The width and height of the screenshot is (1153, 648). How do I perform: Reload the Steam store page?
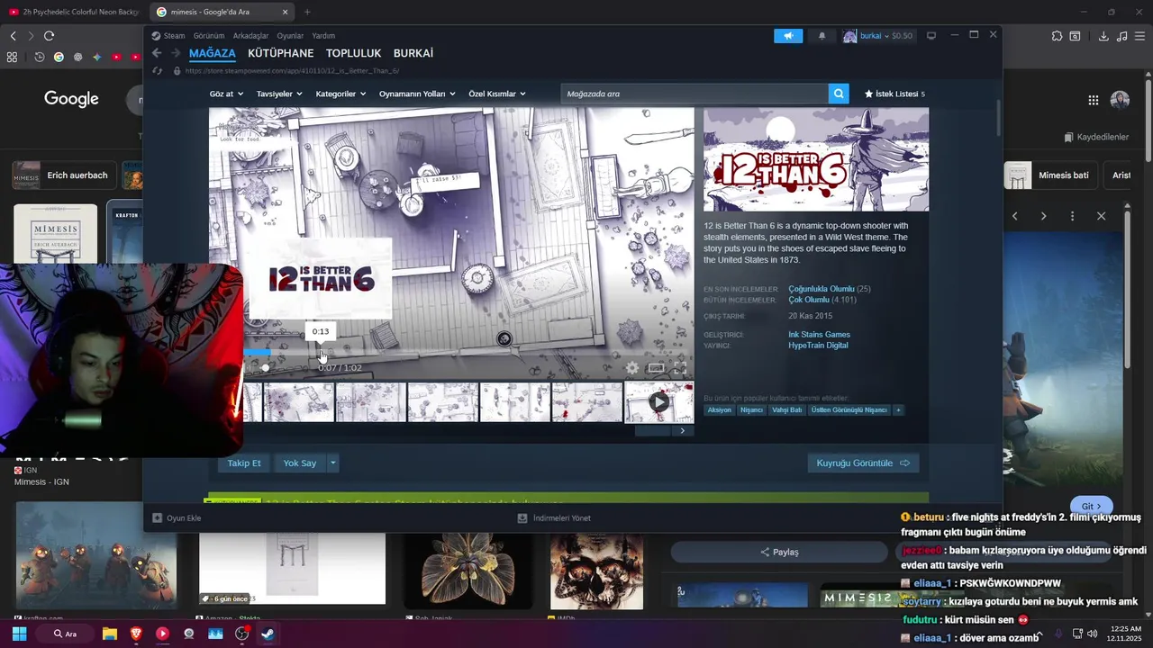[x=157, y=70]
